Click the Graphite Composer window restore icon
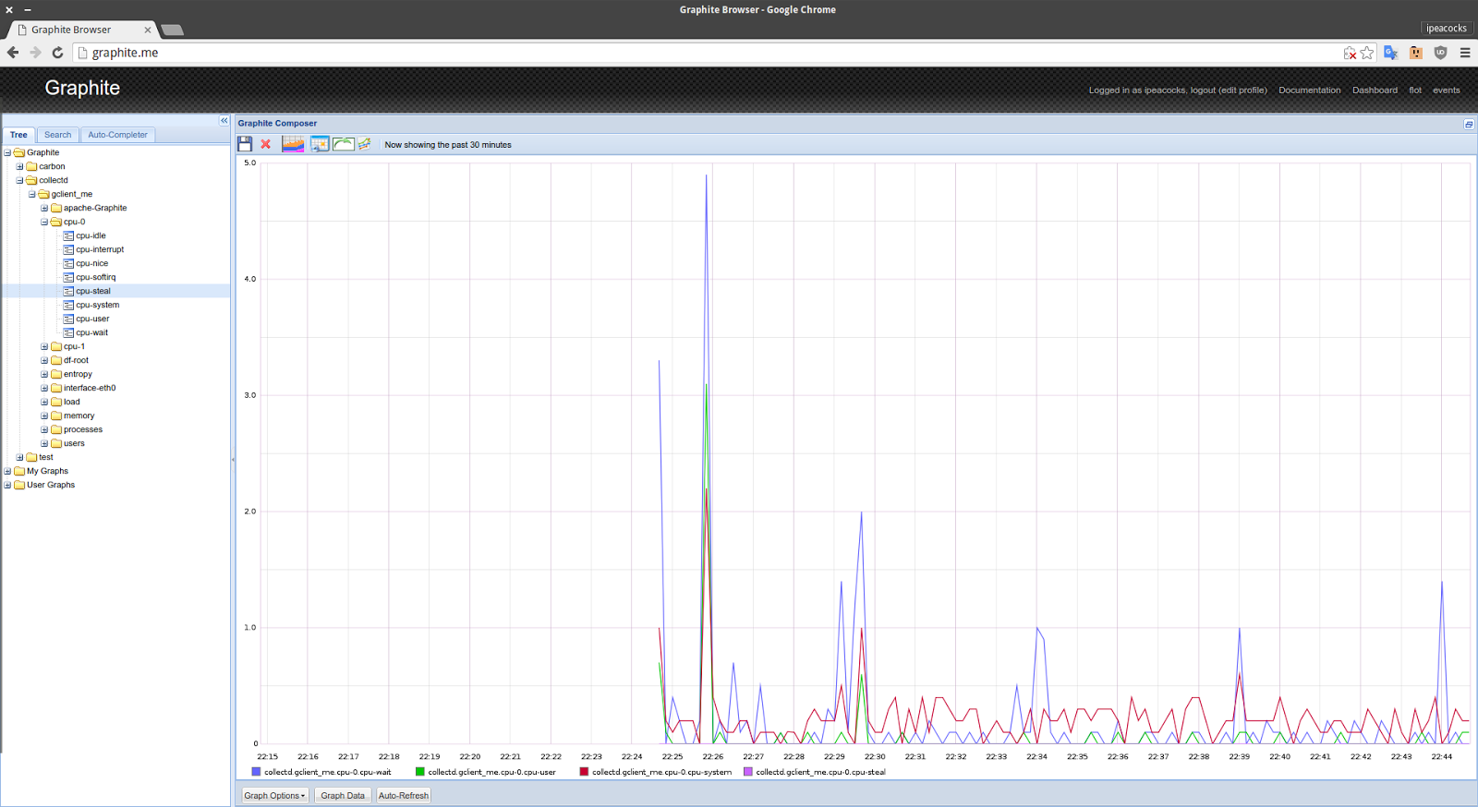 tap(1469, 124)
